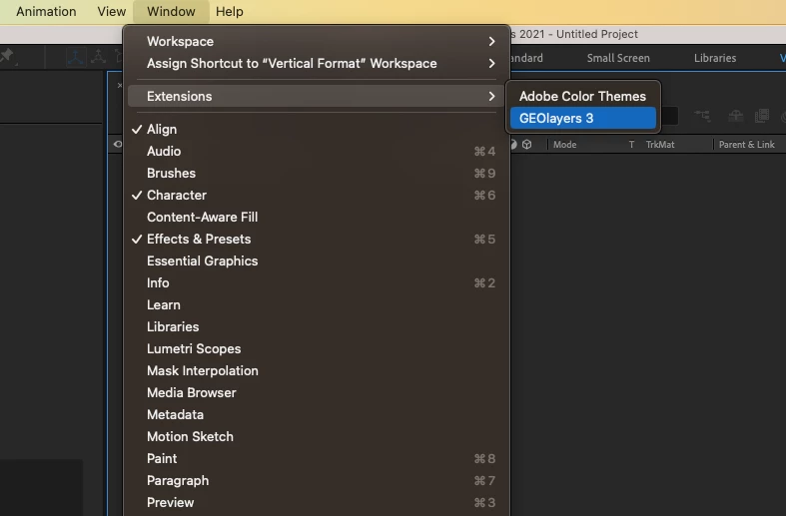Viewport: 786px width, 516px height.
Task: Toggle Hide Shy Layers icon in timeline
Action: tap(735, 116)
